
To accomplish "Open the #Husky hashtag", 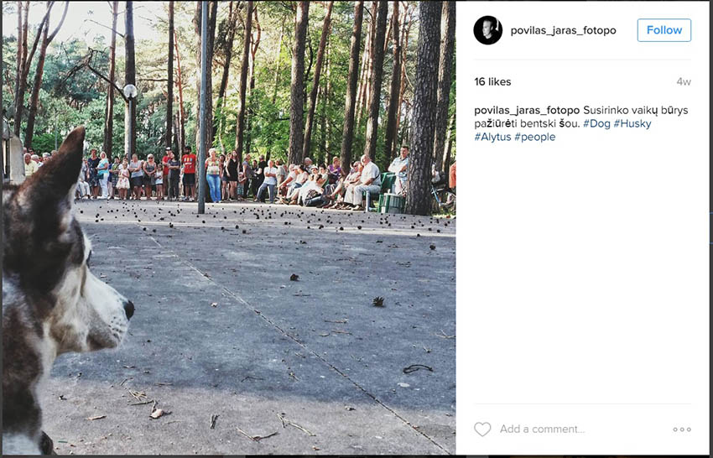I will click(x=632, y=123).
